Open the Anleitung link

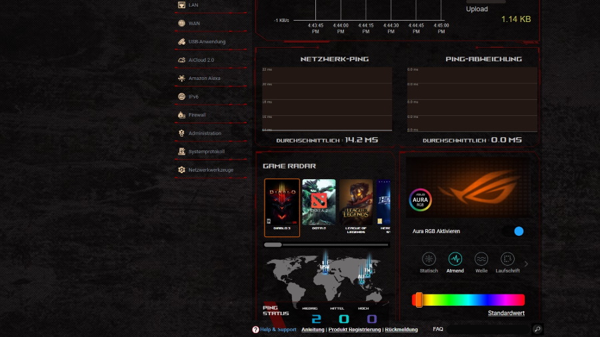(313, 330)
